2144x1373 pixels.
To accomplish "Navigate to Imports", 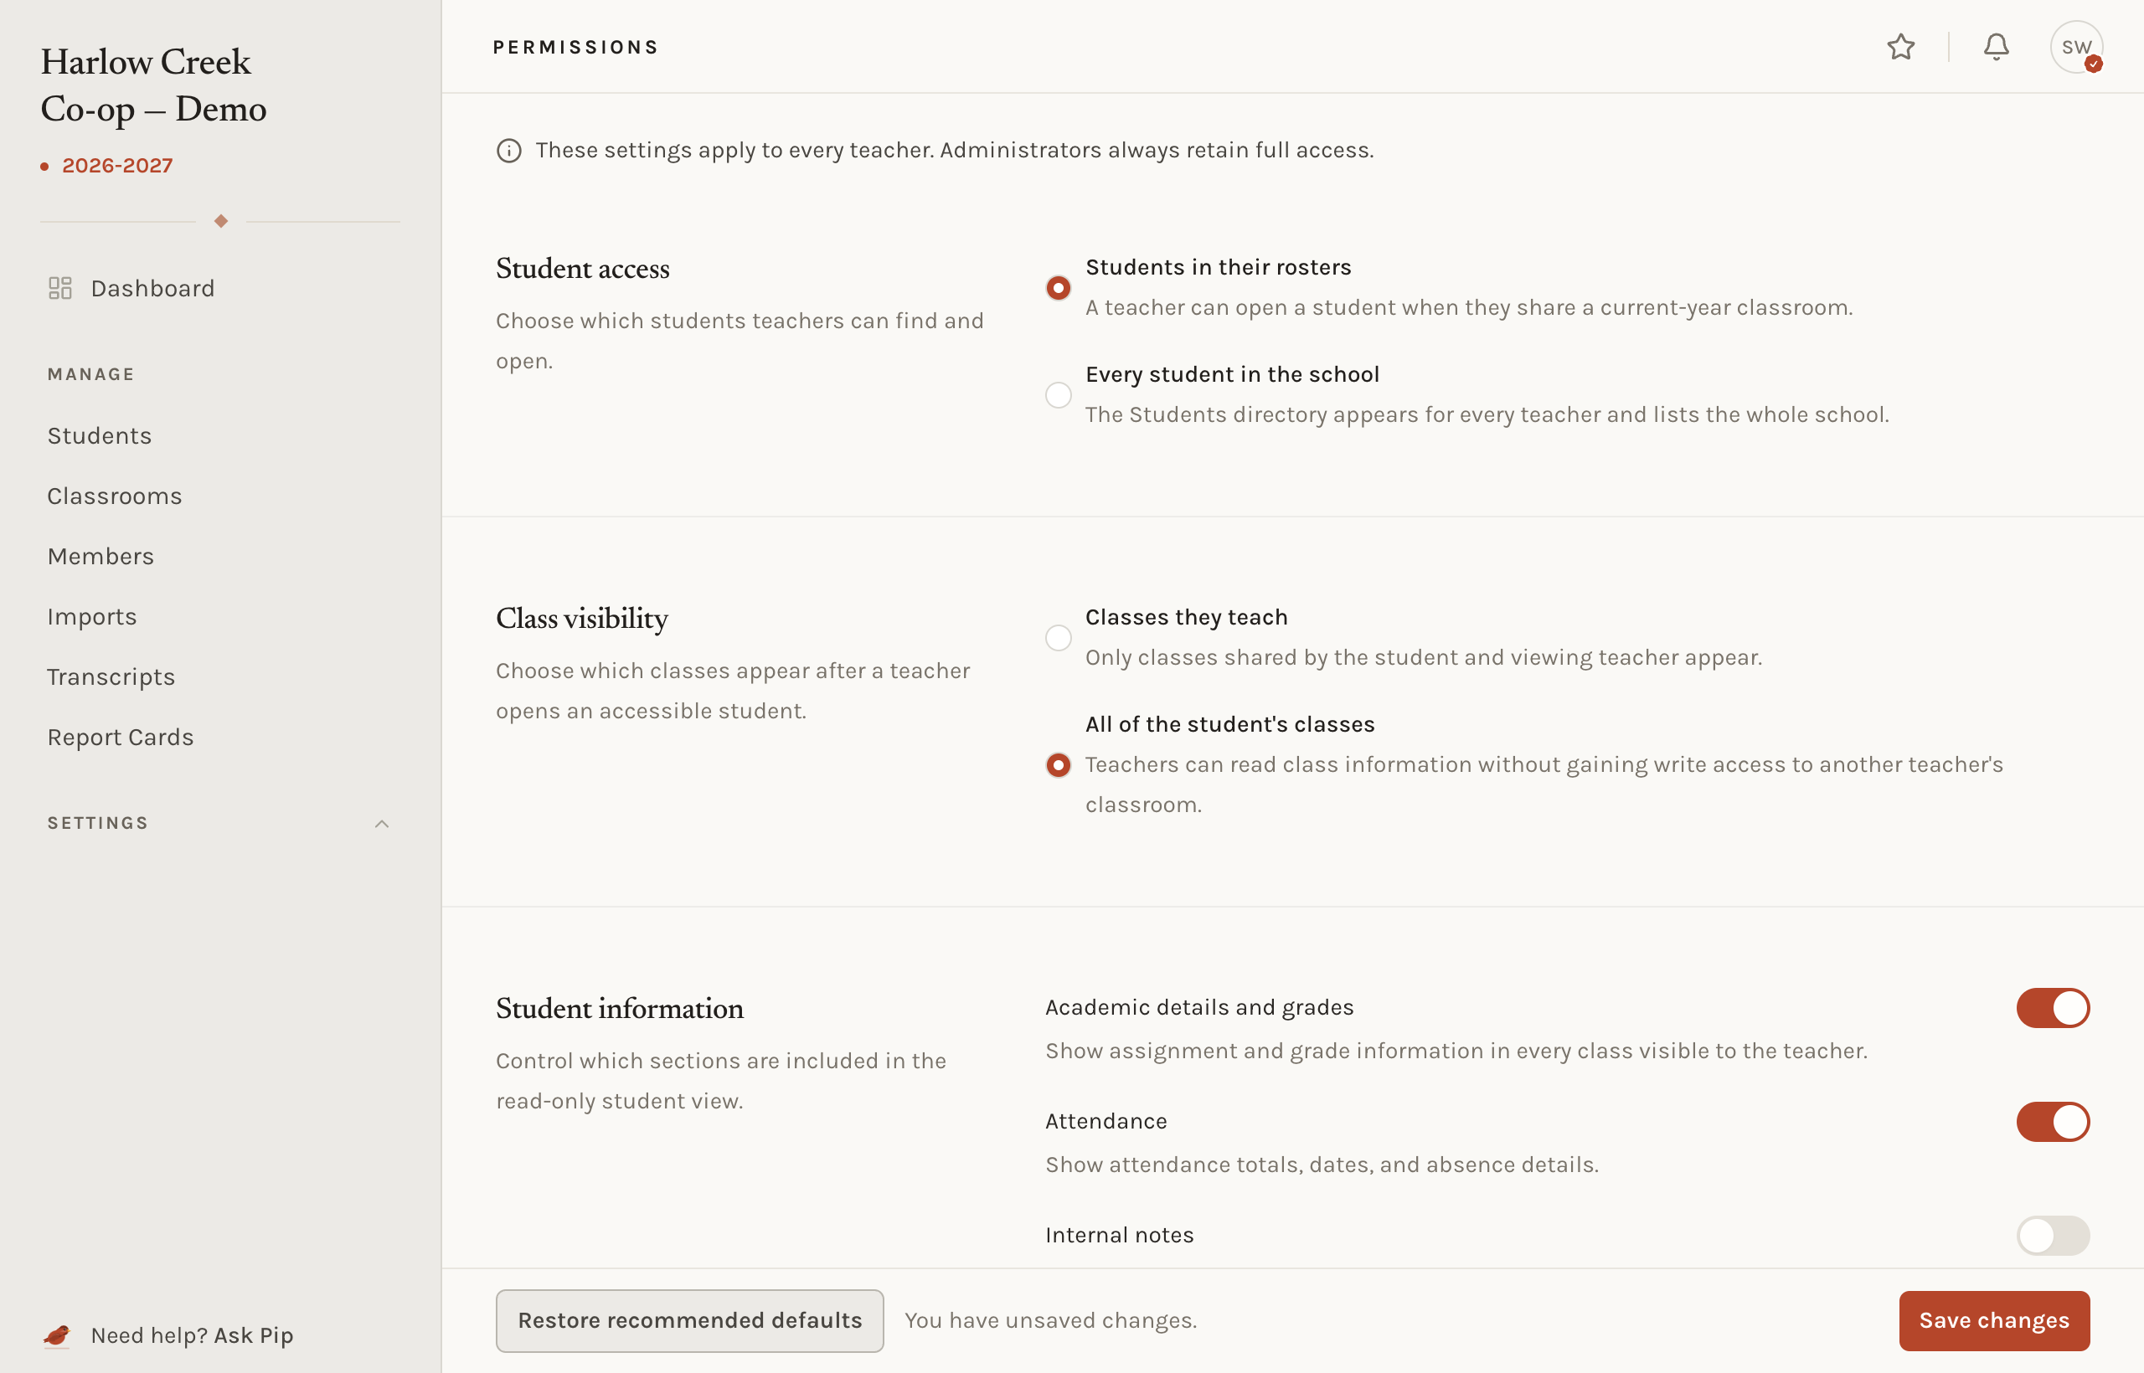I will [x=92, y=617].
